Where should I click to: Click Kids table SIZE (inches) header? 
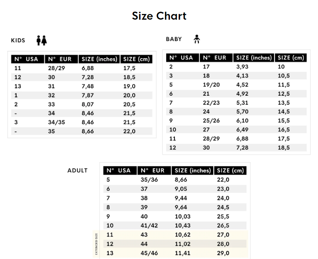pyautogui.click(x=99, y=59)
